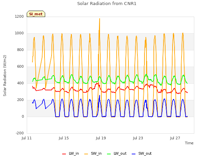214x160 pixels.
Task: Toggle the SW_in legend entry
Action: coord(93,153)
